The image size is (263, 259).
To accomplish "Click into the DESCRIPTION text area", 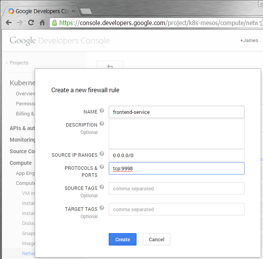I will (x=176, y=134).
